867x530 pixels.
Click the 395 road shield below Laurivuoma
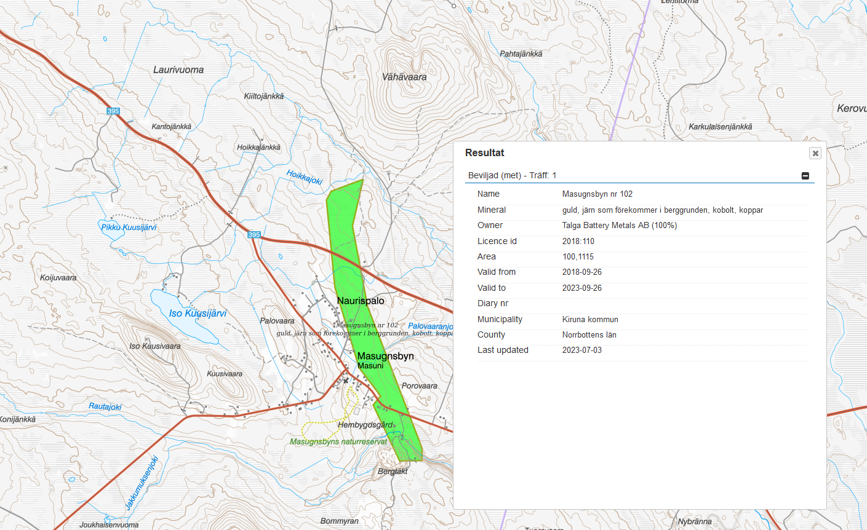113,111
